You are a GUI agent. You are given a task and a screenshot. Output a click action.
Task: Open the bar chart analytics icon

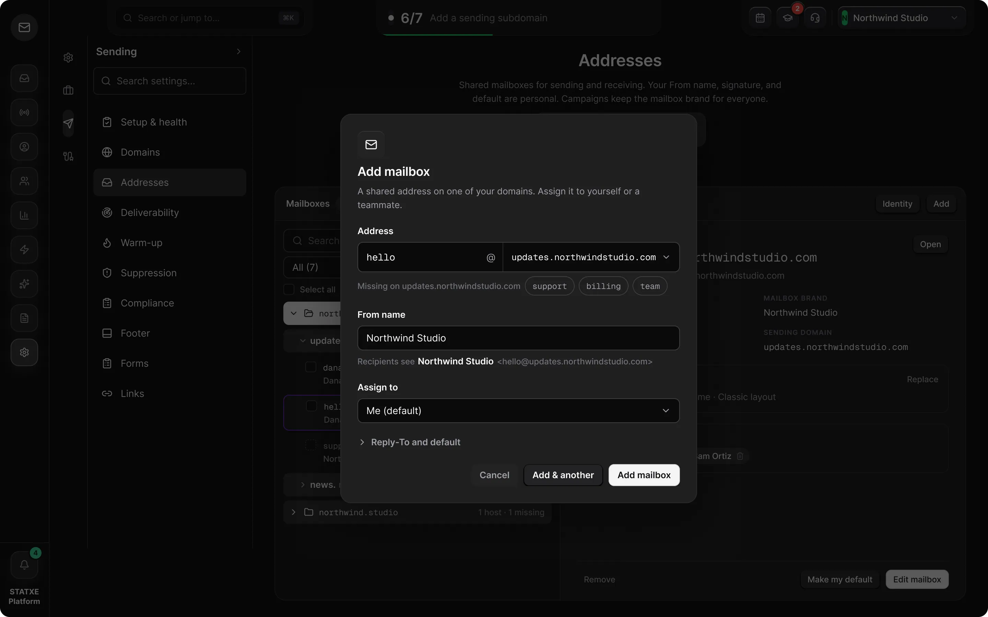(24, 215)
